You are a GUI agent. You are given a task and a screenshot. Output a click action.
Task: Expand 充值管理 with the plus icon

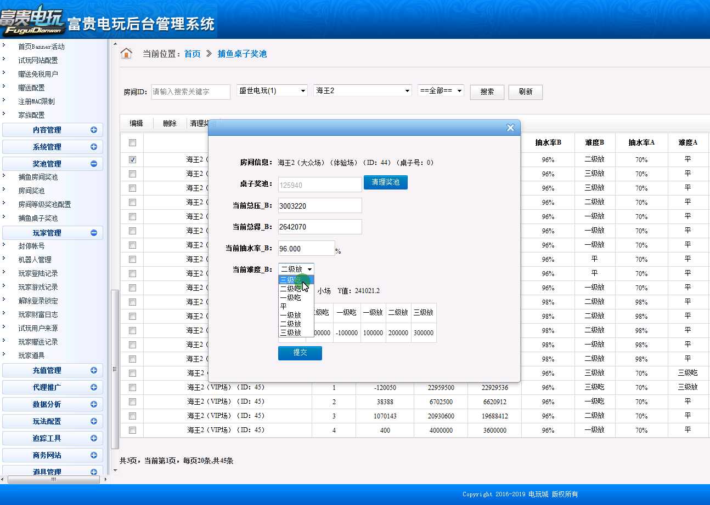tap(94, 370)
